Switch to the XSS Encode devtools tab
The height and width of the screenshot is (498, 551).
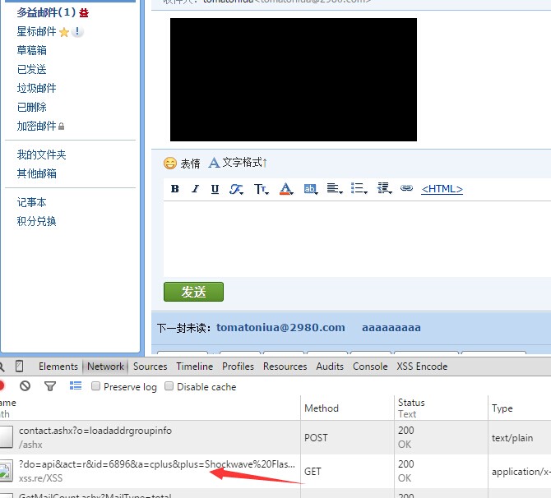click(x=422, y=367)
